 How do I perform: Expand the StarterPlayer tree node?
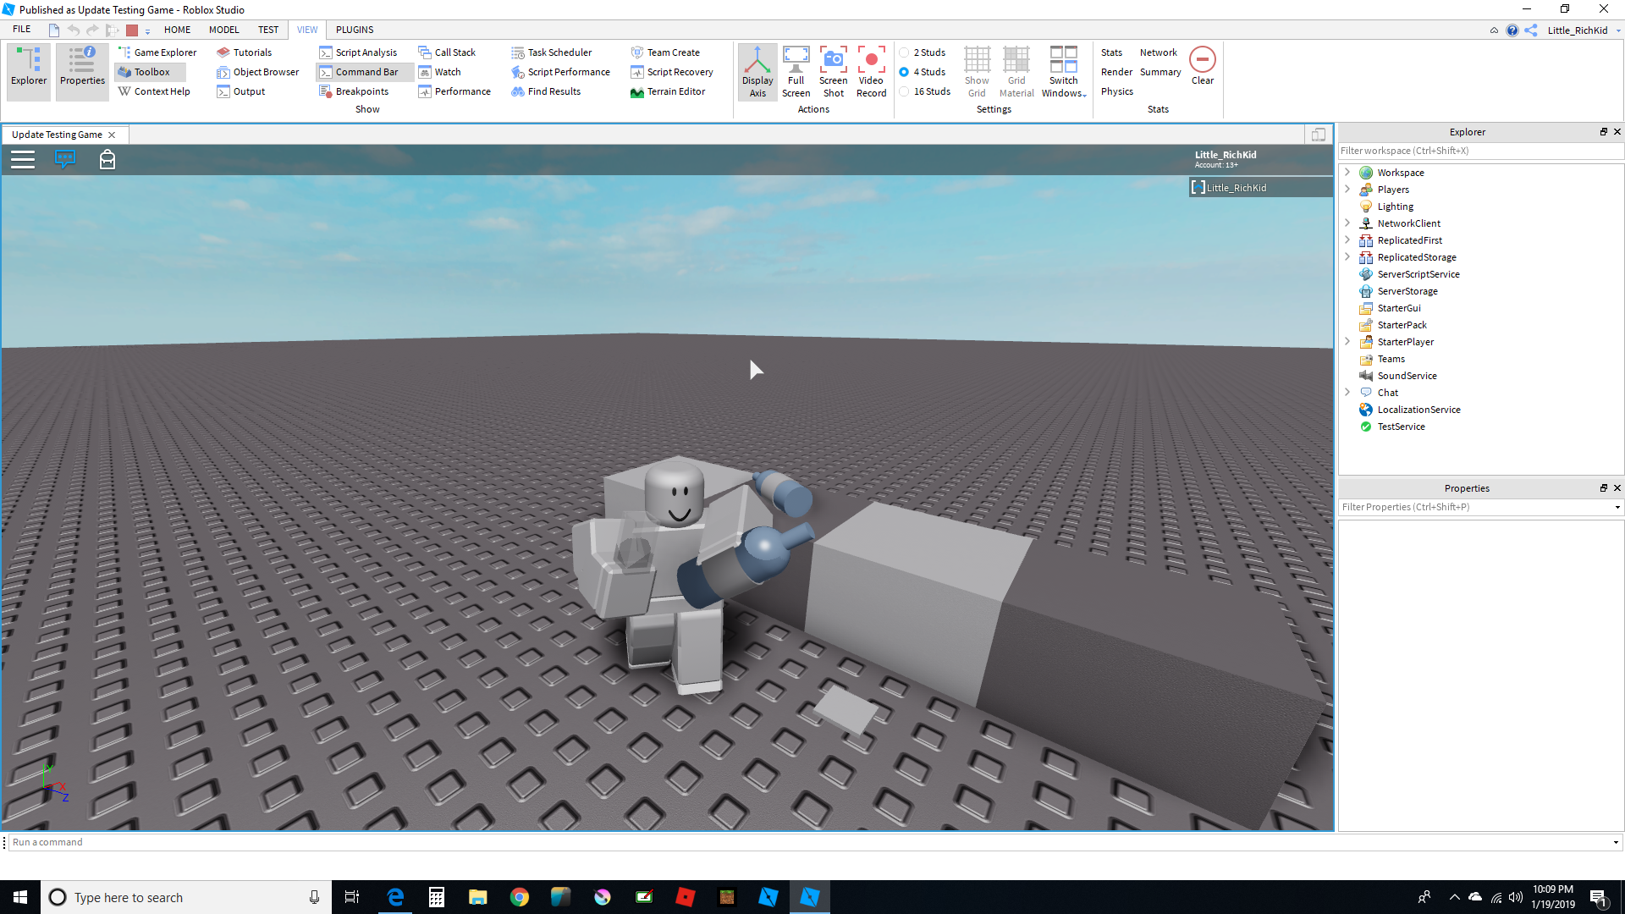(1347, 341)
